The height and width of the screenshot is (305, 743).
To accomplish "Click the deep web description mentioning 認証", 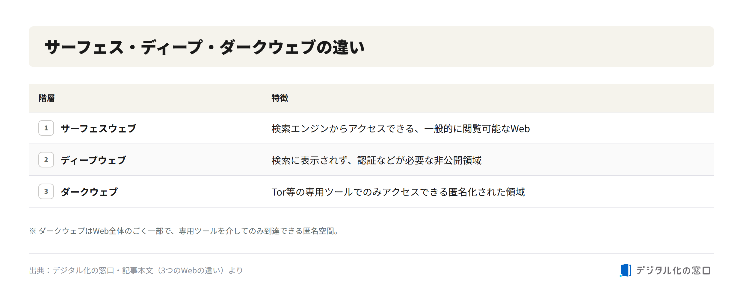I will 377,160.
